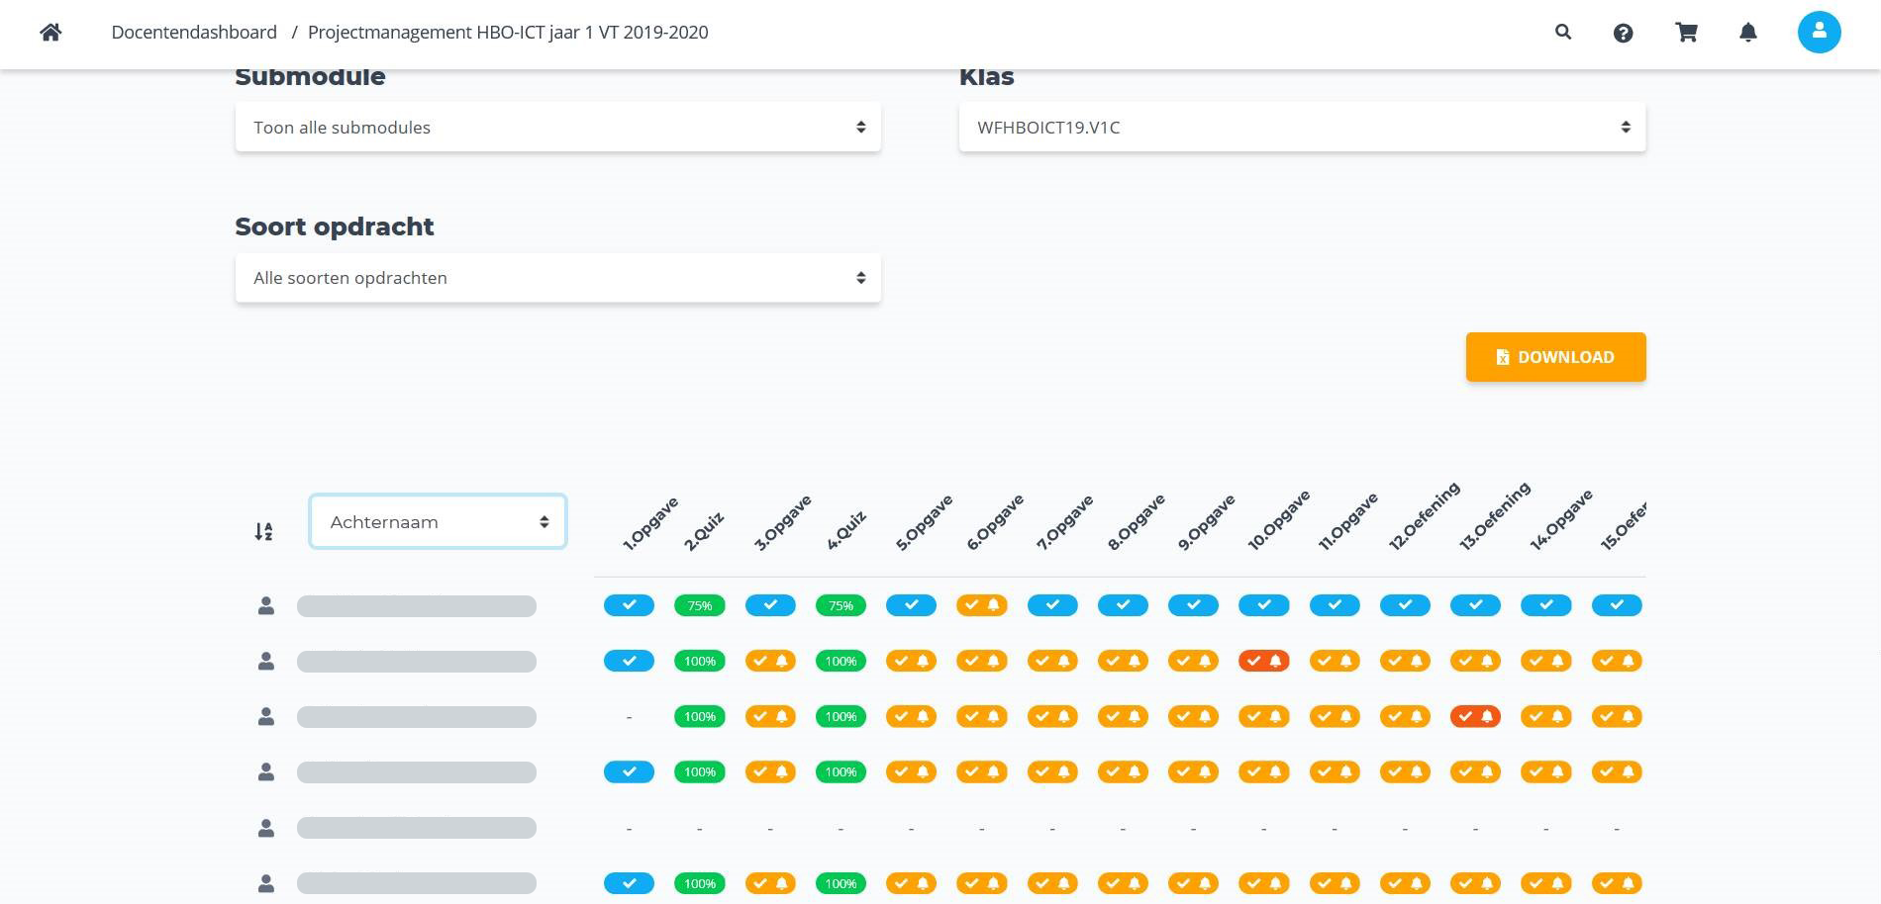Download the results with DOWNLOAD button
Viewport: 1881px width, 904px height.
(x=1555, y=357)
